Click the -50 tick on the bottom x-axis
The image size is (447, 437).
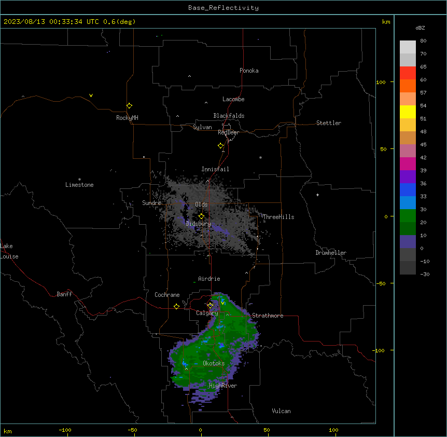(x=132, y=430)
